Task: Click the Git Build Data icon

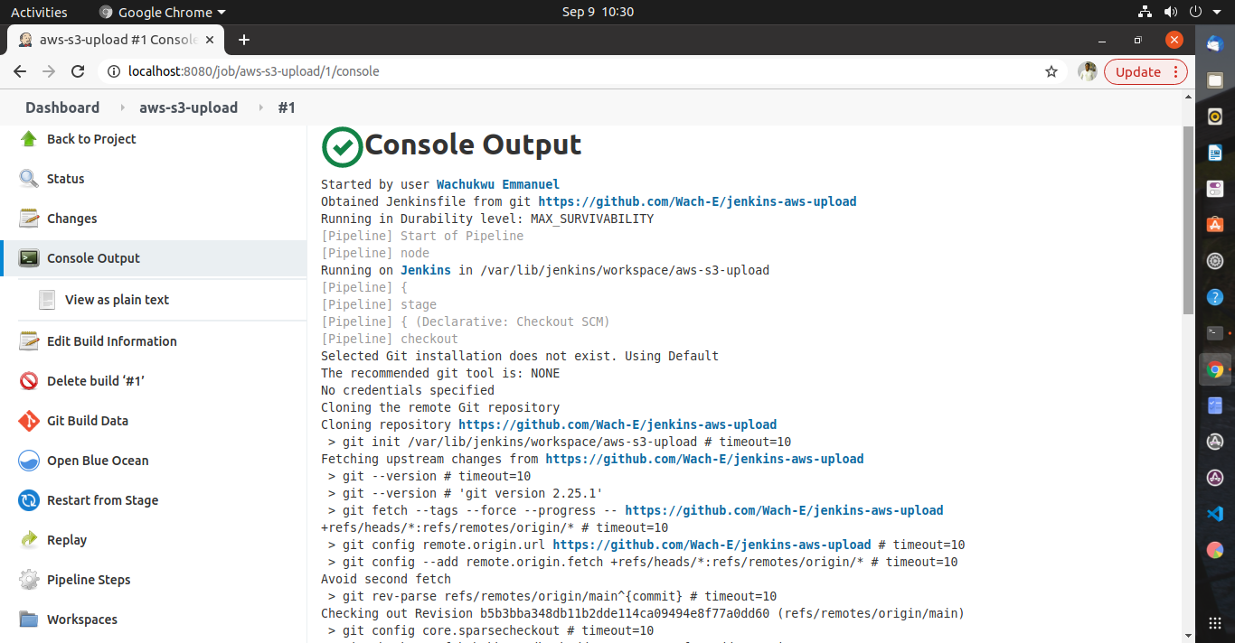Action: [29, 421]
